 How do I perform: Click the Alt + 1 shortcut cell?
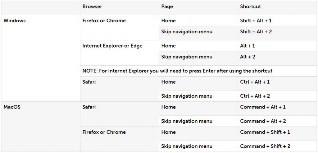coord(248,46)
